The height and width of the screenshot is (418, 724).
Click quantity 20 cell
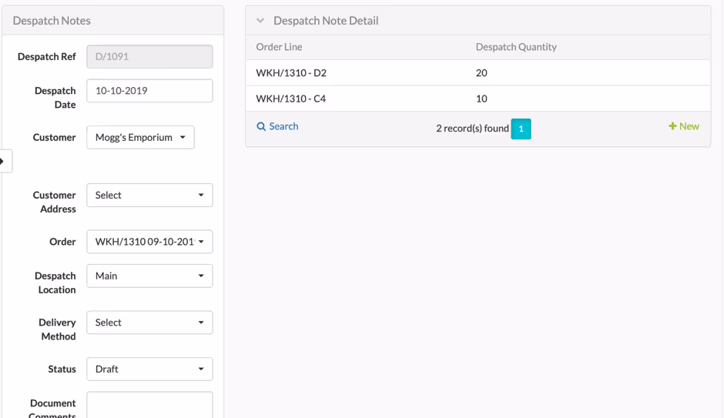pos(481,73)
